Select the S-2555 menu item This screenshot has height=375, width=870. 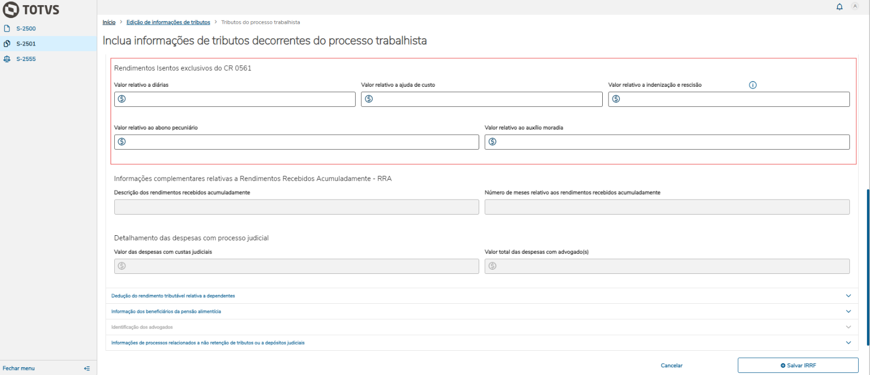[26, 59]
